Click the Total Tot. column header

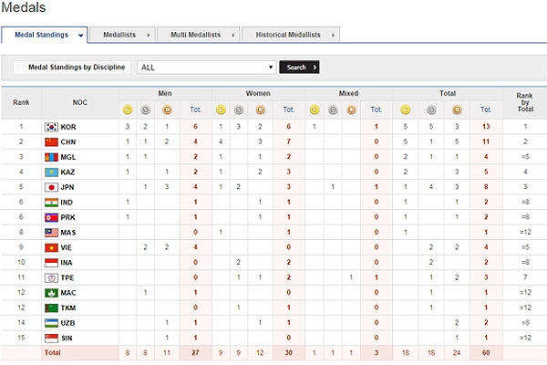tap(486, 109)
